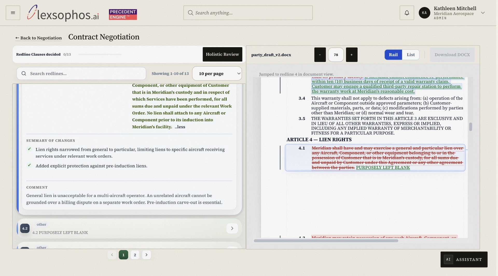
Task: Decrease document zoom with minus button
Action: point(320,55)
